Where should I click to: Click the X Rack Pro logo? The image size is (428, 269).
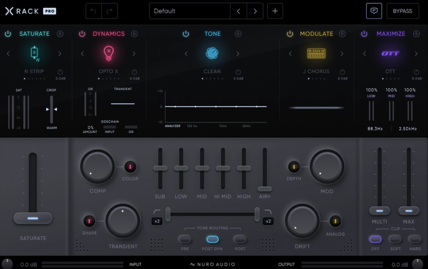30,11
